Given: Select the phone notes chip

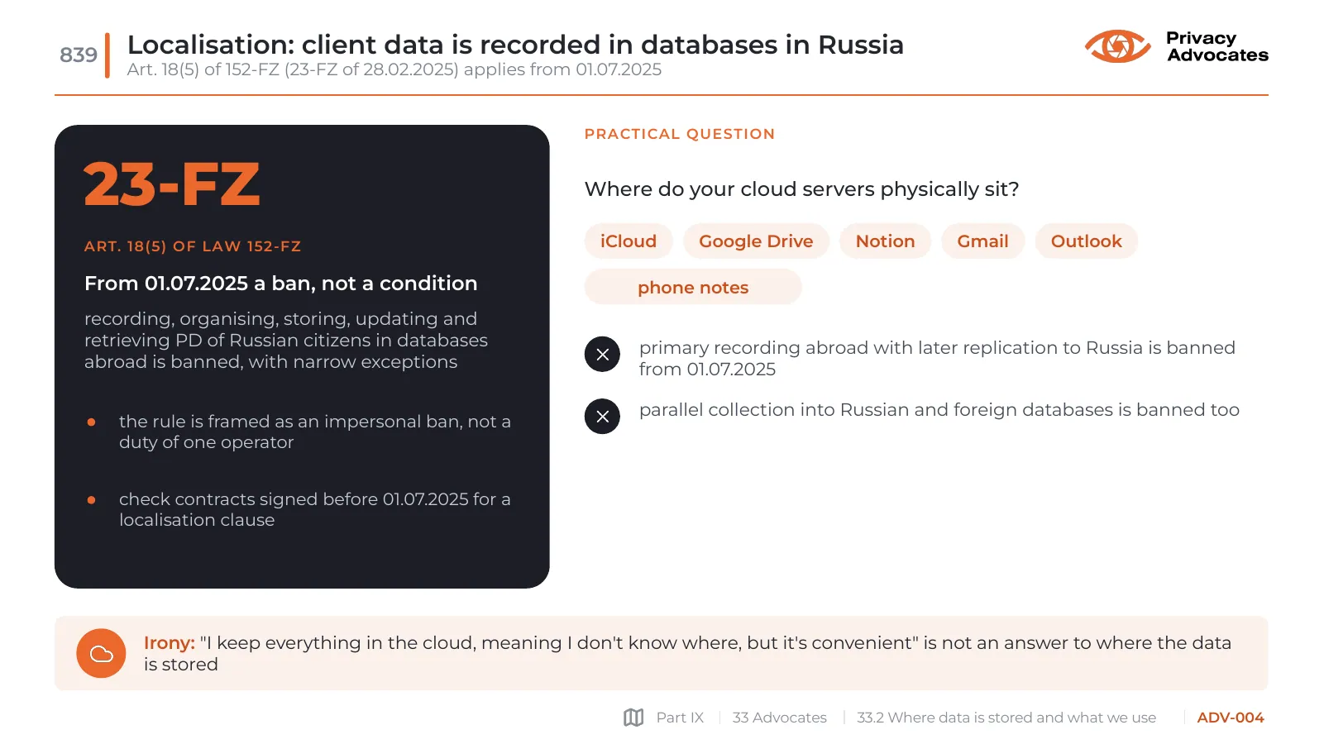Looking at the screenshot, I should (x=693, y=287).
